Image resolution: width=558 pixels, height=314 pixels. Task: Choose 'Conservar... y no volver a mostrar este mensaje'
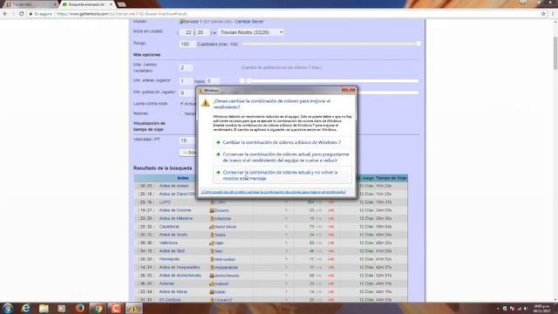(x=282, y=175)
